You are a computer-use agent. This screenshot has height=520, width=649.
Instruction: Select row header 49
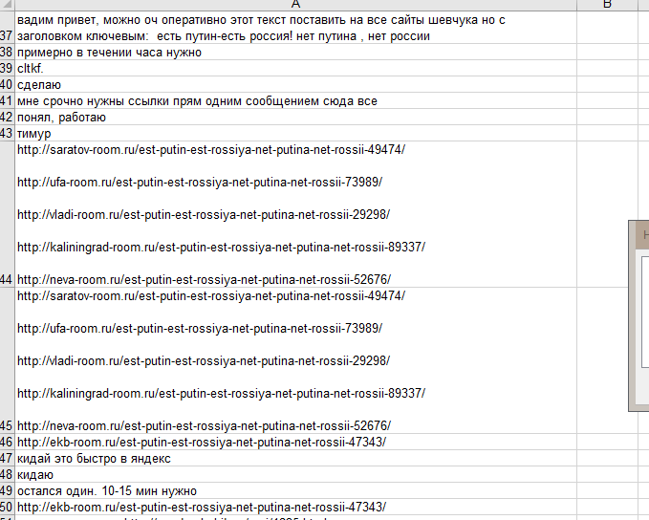point(7,491)
